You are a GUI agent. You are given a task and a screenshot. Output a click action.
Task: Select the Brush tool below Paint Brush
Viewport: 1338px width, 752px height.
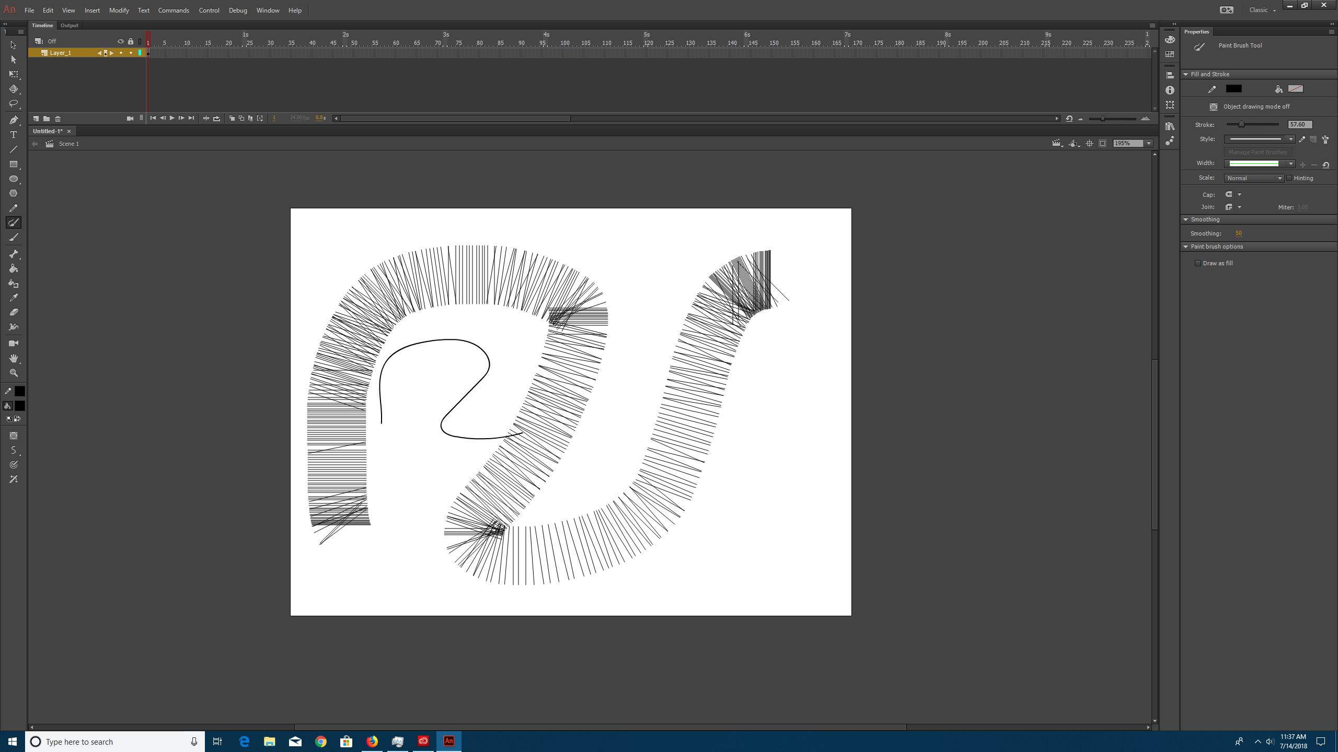(14, 237)
